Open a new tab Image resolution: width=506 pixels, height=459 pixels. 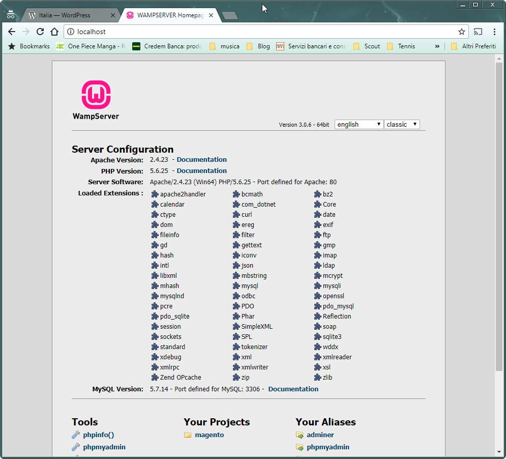point(230,15)
